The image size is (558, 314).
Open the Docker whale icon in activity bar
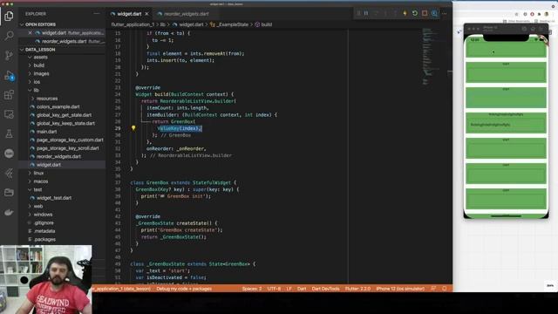pyautogui.click(x=9, y=212)
